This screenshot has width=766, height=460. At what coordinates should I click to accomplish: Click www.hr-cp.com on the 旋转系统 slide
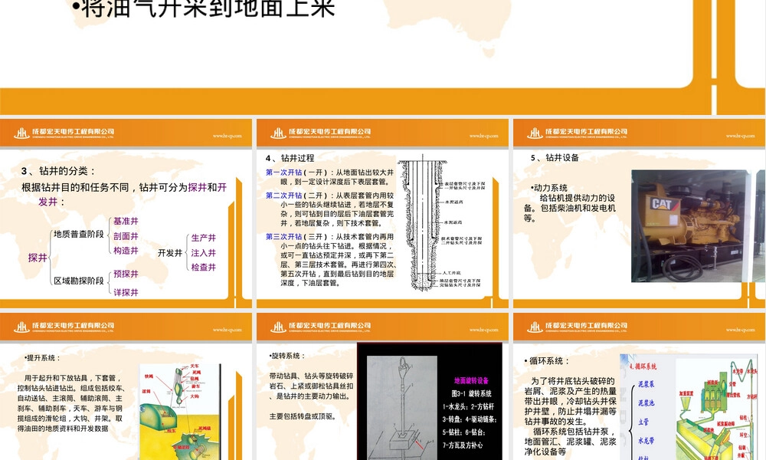pos(483,330)
